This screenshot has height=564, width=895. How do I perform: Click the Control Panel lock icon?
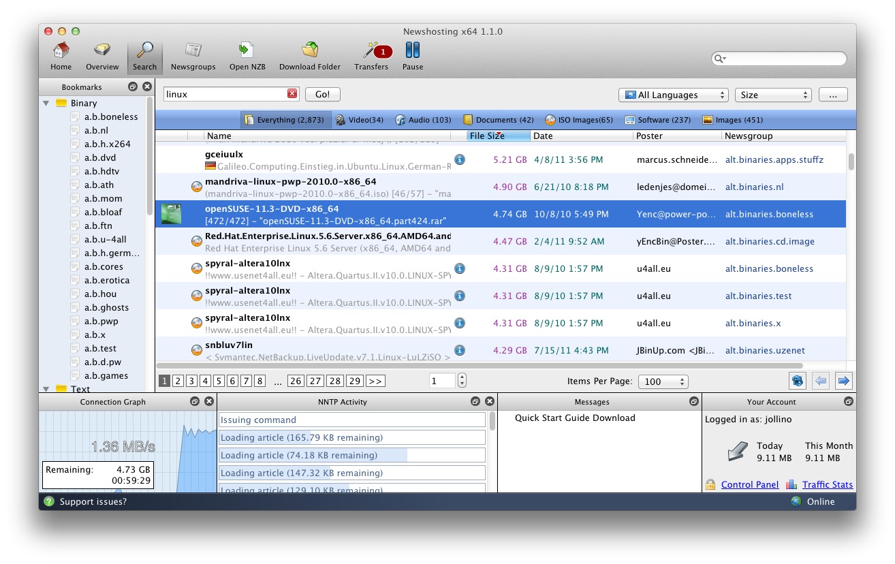tap(710, 484)
